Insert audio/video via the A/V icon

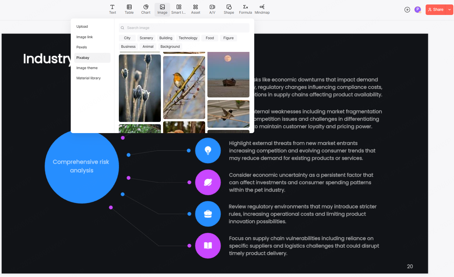pos(212,9)
